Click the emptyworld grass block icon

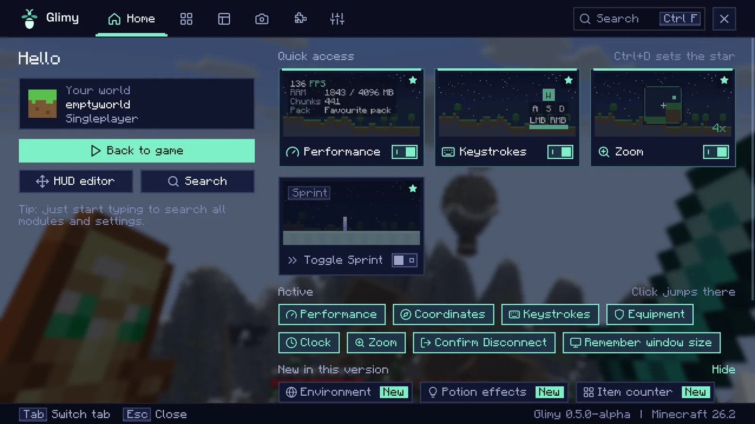point(42,104)
